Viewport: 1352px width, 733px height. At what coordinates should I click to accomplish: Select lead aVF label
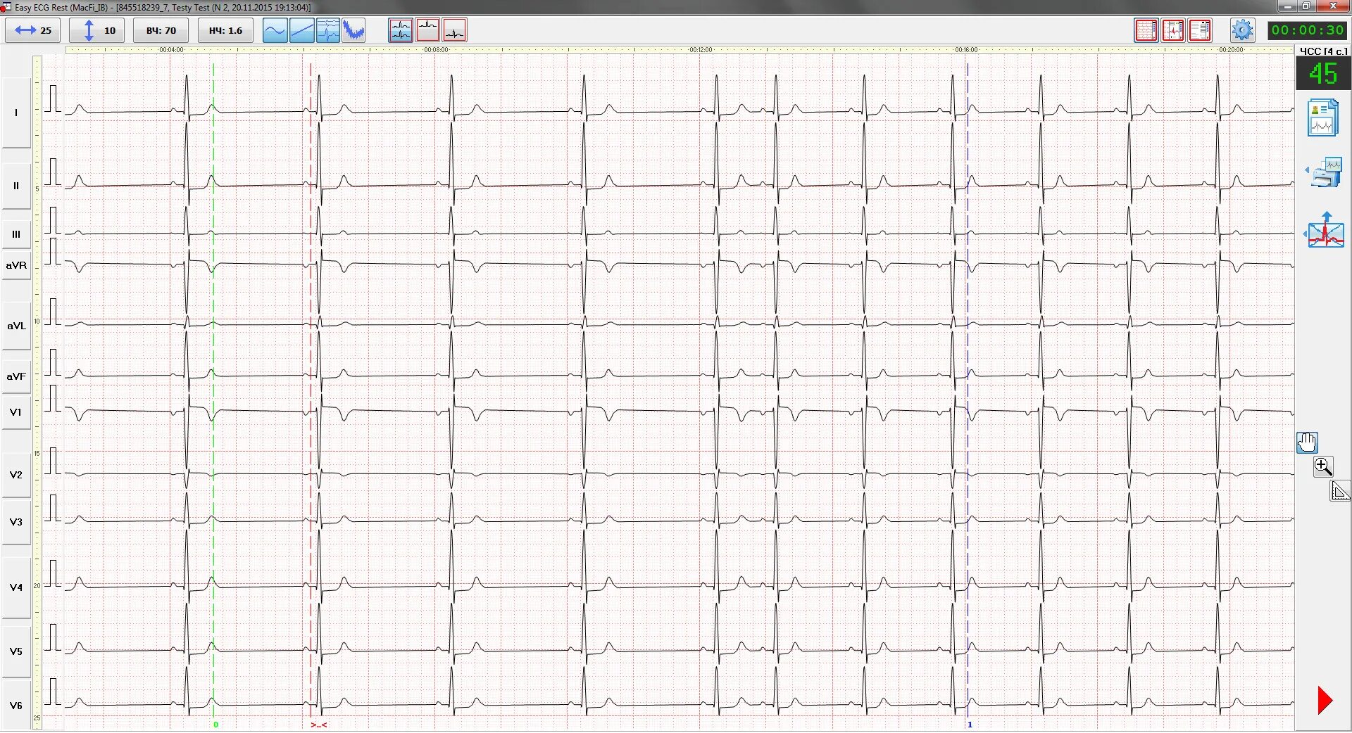click(x=16, y=376)
